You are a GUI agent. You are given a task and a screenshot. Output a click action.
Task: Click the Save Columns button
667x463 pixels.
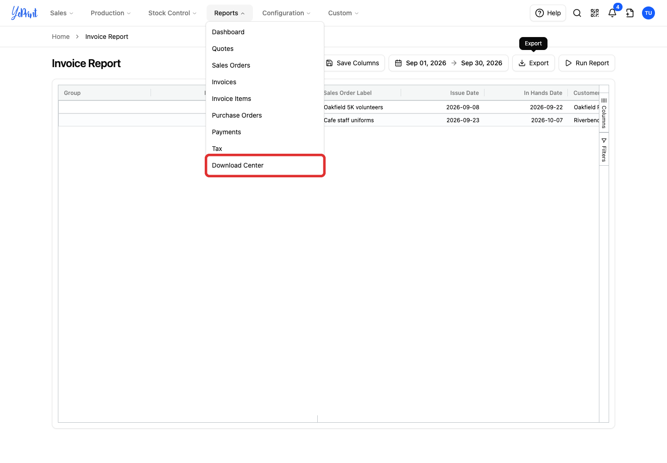click(x=353, y=63)
